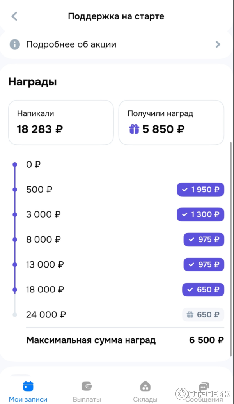The image size is (234, 404).
Task: Tap the 24 000 ₽ milestone label
Action: click(46, 315)
